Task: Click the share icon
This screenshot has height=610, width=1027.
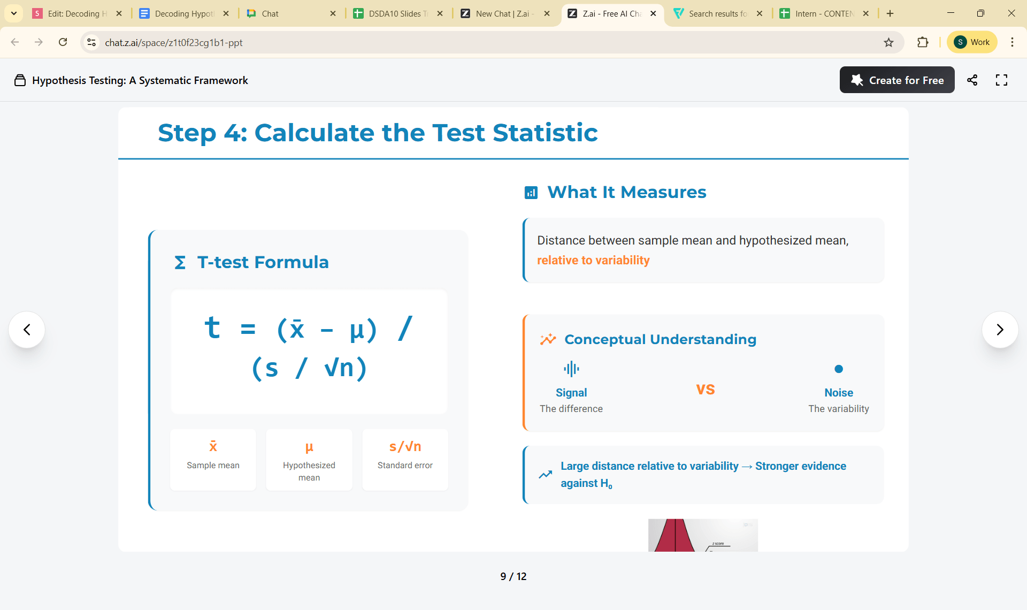Action: pyautogui.click(x=972, y=80)
